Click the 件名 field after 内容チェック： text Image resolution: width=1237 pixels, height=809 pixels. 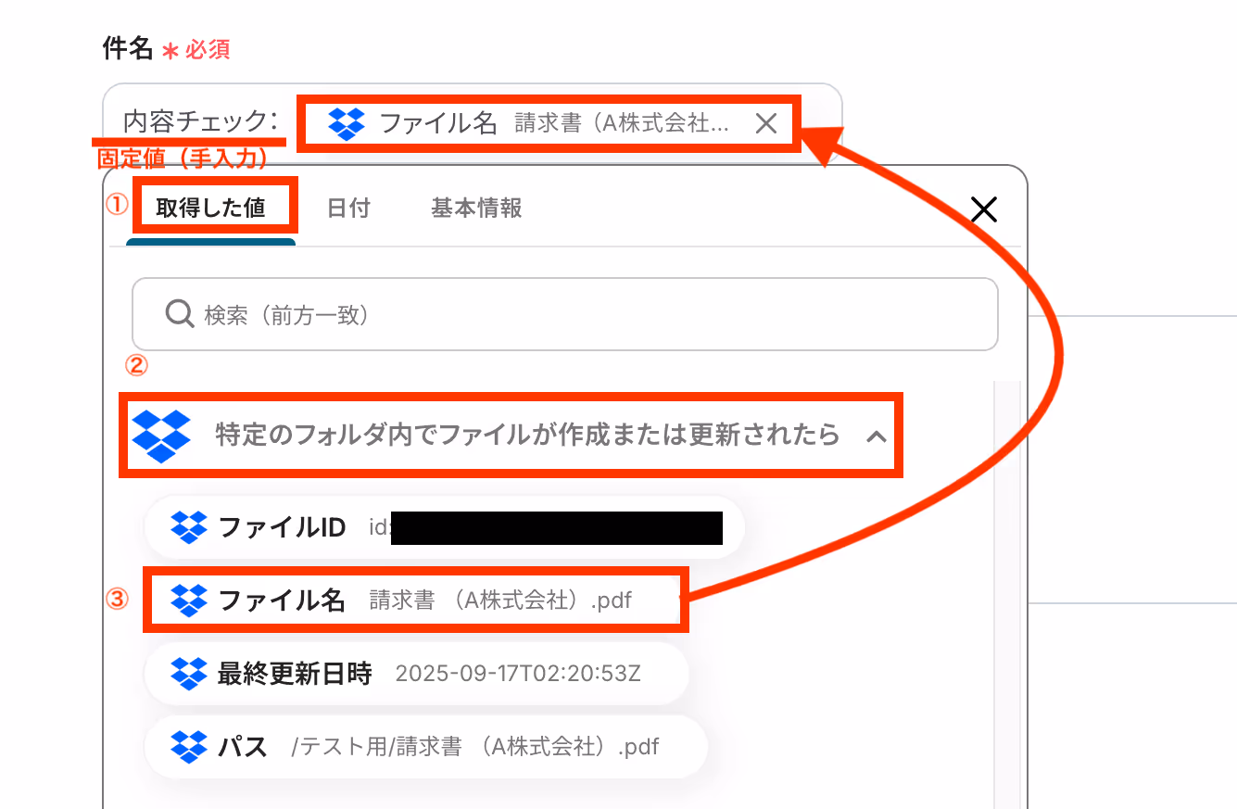[815, 123]
